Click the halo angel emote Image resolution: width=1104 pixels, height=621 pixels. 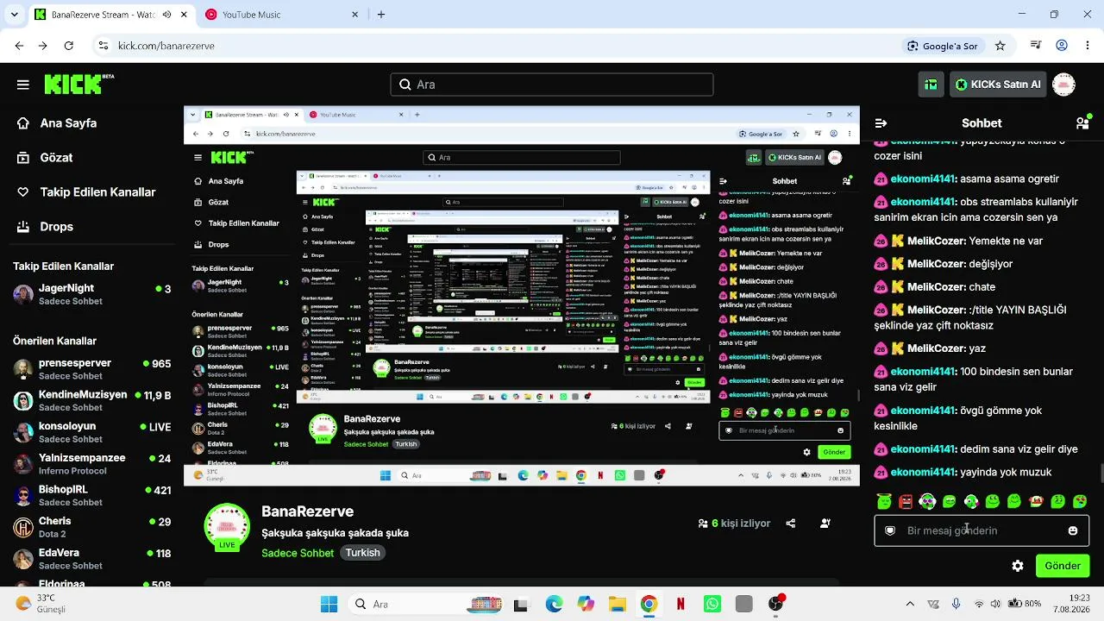click(884, 501)
